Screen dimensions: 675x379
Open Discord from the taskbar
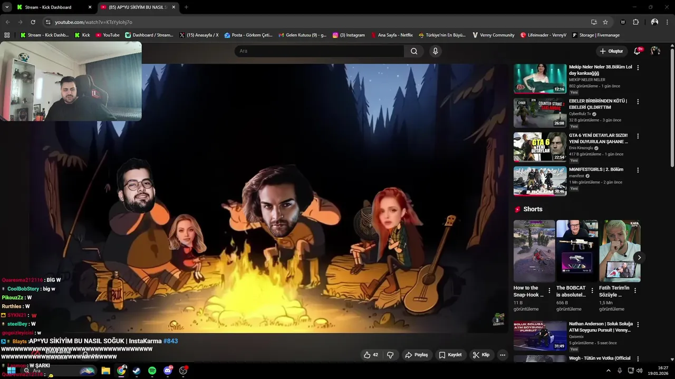coord(168,371)
